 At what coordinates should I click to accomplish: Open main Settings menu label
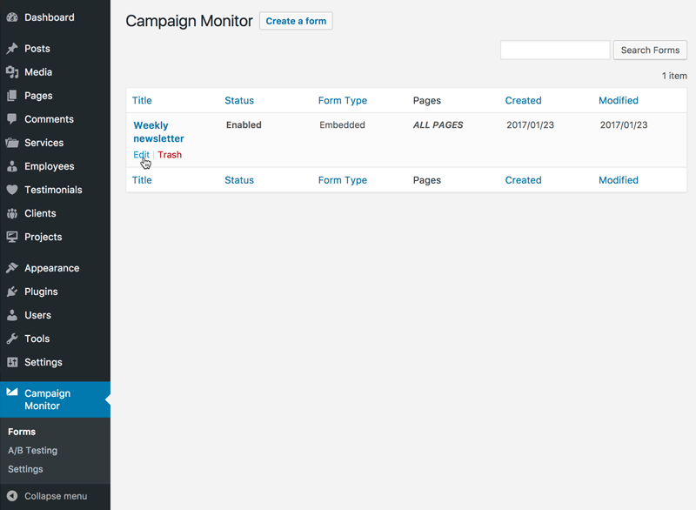click(43, 362)
